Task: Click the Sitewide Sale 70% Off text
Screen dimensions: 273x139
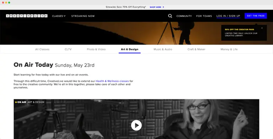Action: (x=126, y=7)
